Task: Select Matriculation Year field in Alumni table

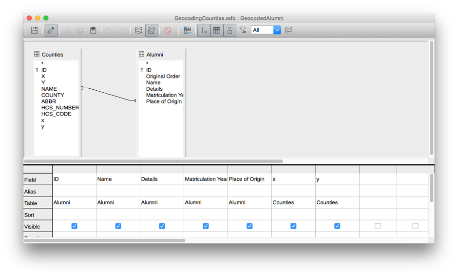Action: click(164, 95)
